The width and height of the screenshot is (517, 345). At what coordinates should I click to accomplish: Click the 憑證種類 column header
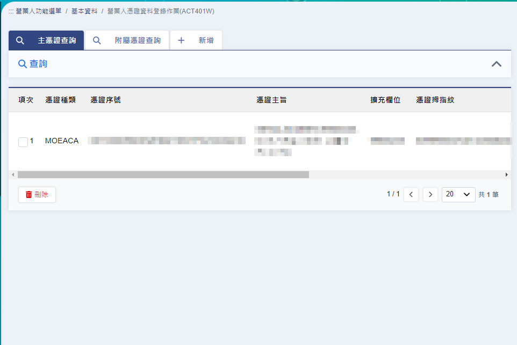coord(61,100)
